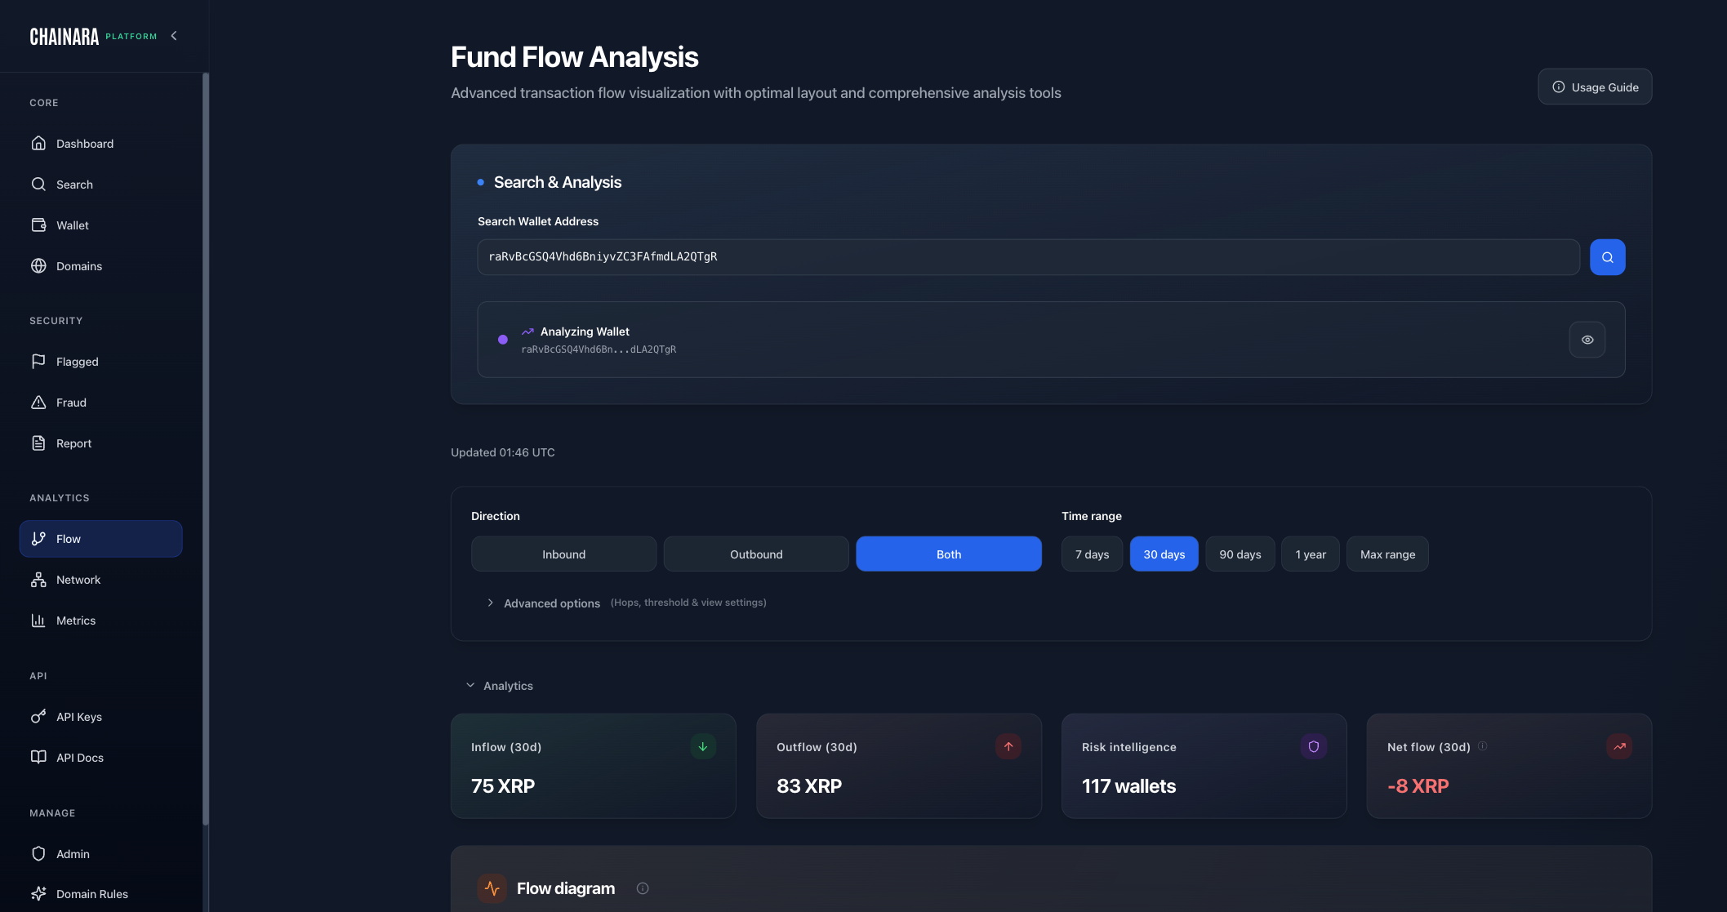The width and height of the screenshot is (1727, 912).
Task: Open Domain Rules page
Action: pyautogui.click(x=100, y=894)
